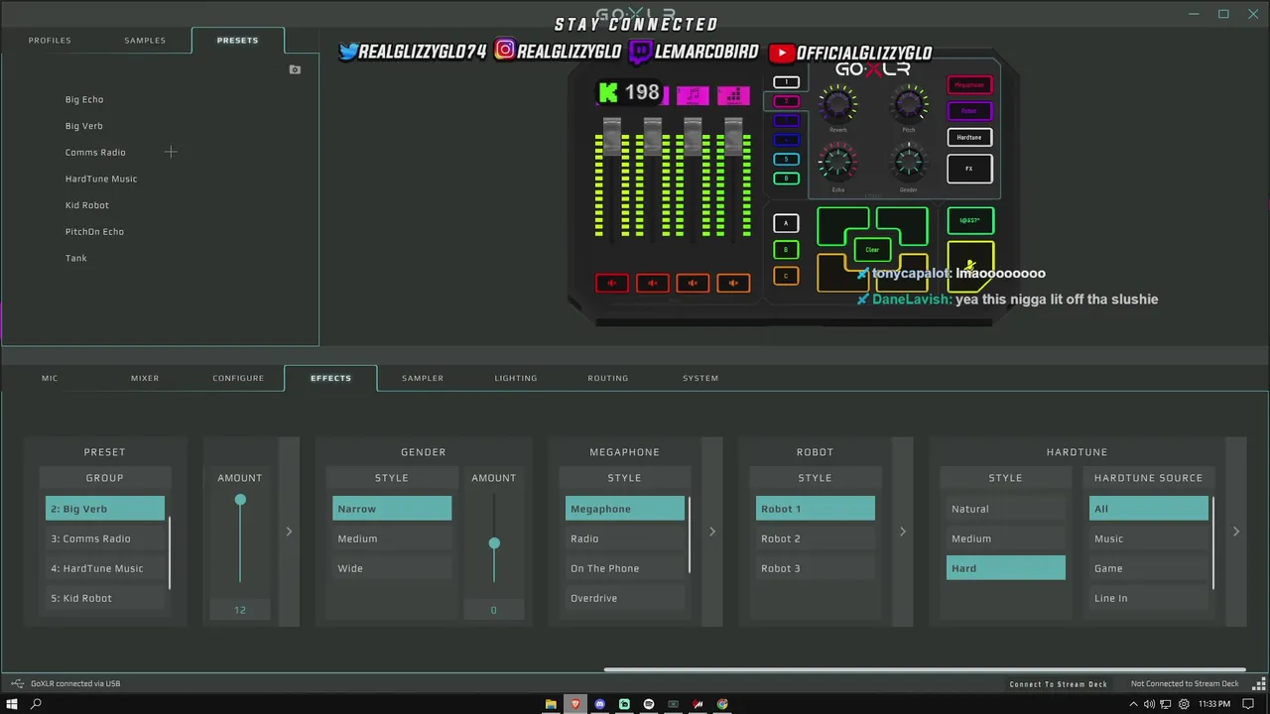Click the Clear button on sampler pads
1270x714 pixels.
click(x=872, y=250)
